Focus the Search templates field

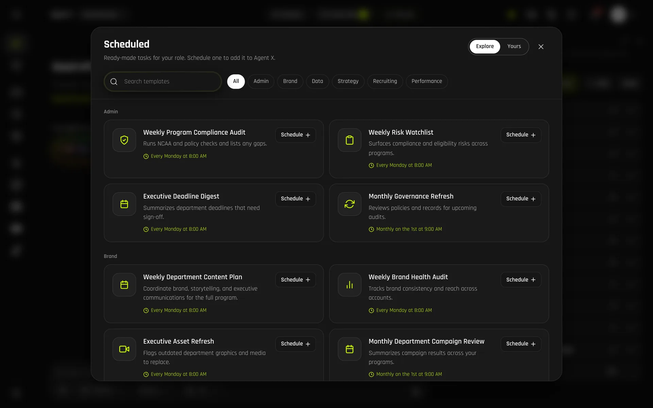[163, 82]
